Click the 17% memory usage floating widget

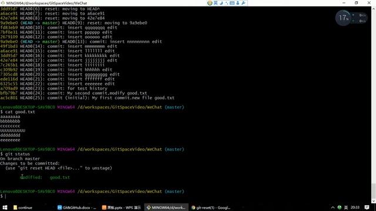coord(343,18)
